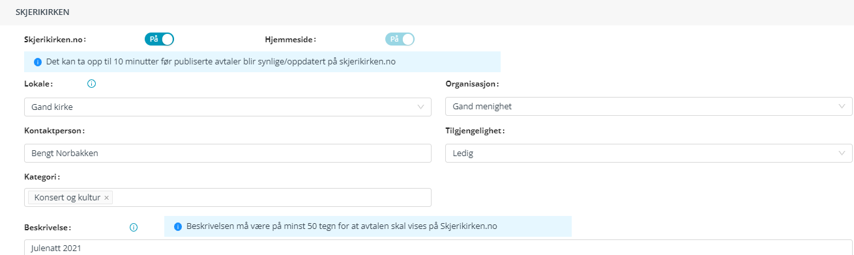The height and width of the screenshot is (255, 854).
Task: Toggle the Skjerikirken.no switch off
Action: pyautogui.click(x=160, y=39)
